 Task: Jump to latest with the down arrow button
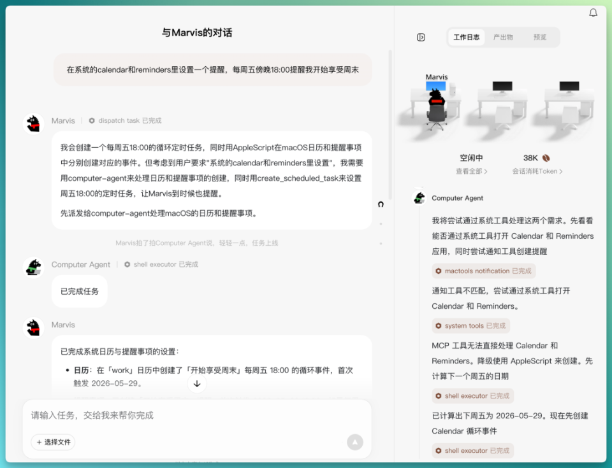(197, 384)
